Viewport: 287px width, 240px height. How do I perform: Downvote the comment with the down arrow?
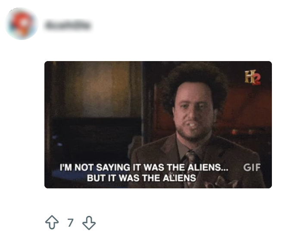pos(89,223)
